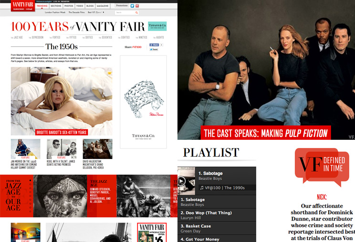The width and height of the screenshot is (355, 242).
Task: Open the Sections menu
Action: 56,6
